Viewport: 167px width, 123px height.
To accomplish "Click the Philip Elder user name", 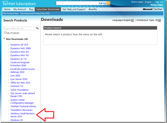I will click(x=157, y=5).
